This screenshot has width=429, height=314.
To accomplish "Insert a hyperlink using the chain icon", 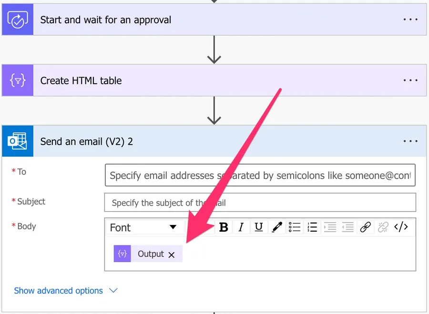I will point(365,227).
